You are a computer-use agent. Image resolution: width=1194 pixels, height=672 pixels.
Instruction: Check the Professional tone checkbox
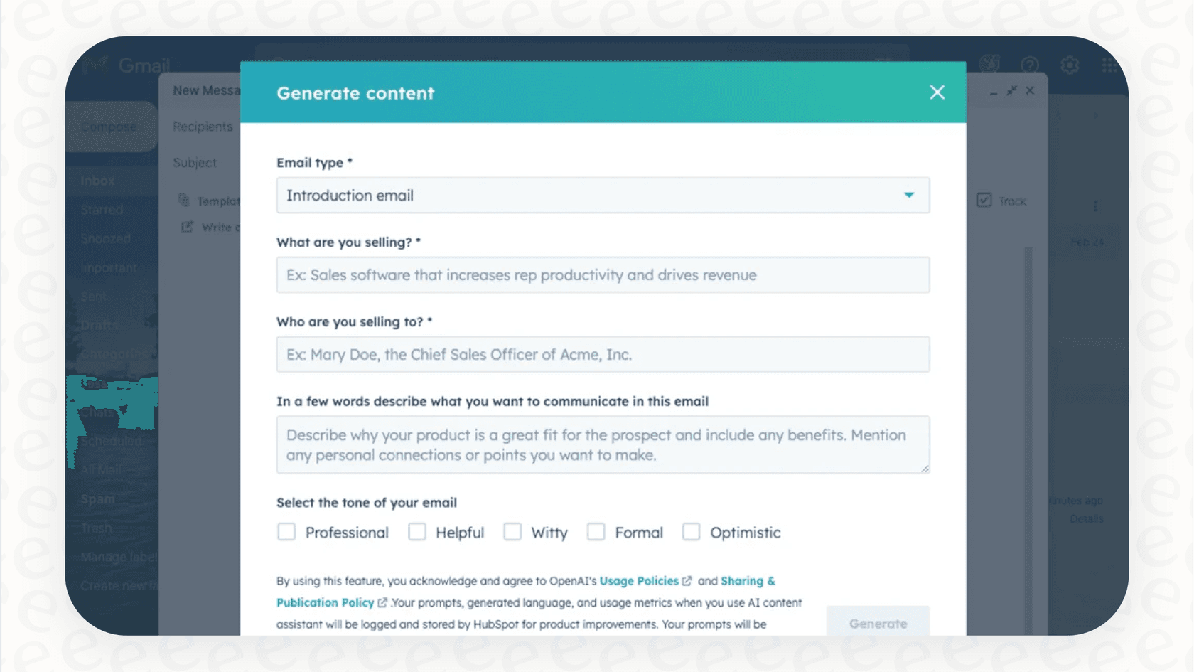pyautogui.click(x=286, y=531)
